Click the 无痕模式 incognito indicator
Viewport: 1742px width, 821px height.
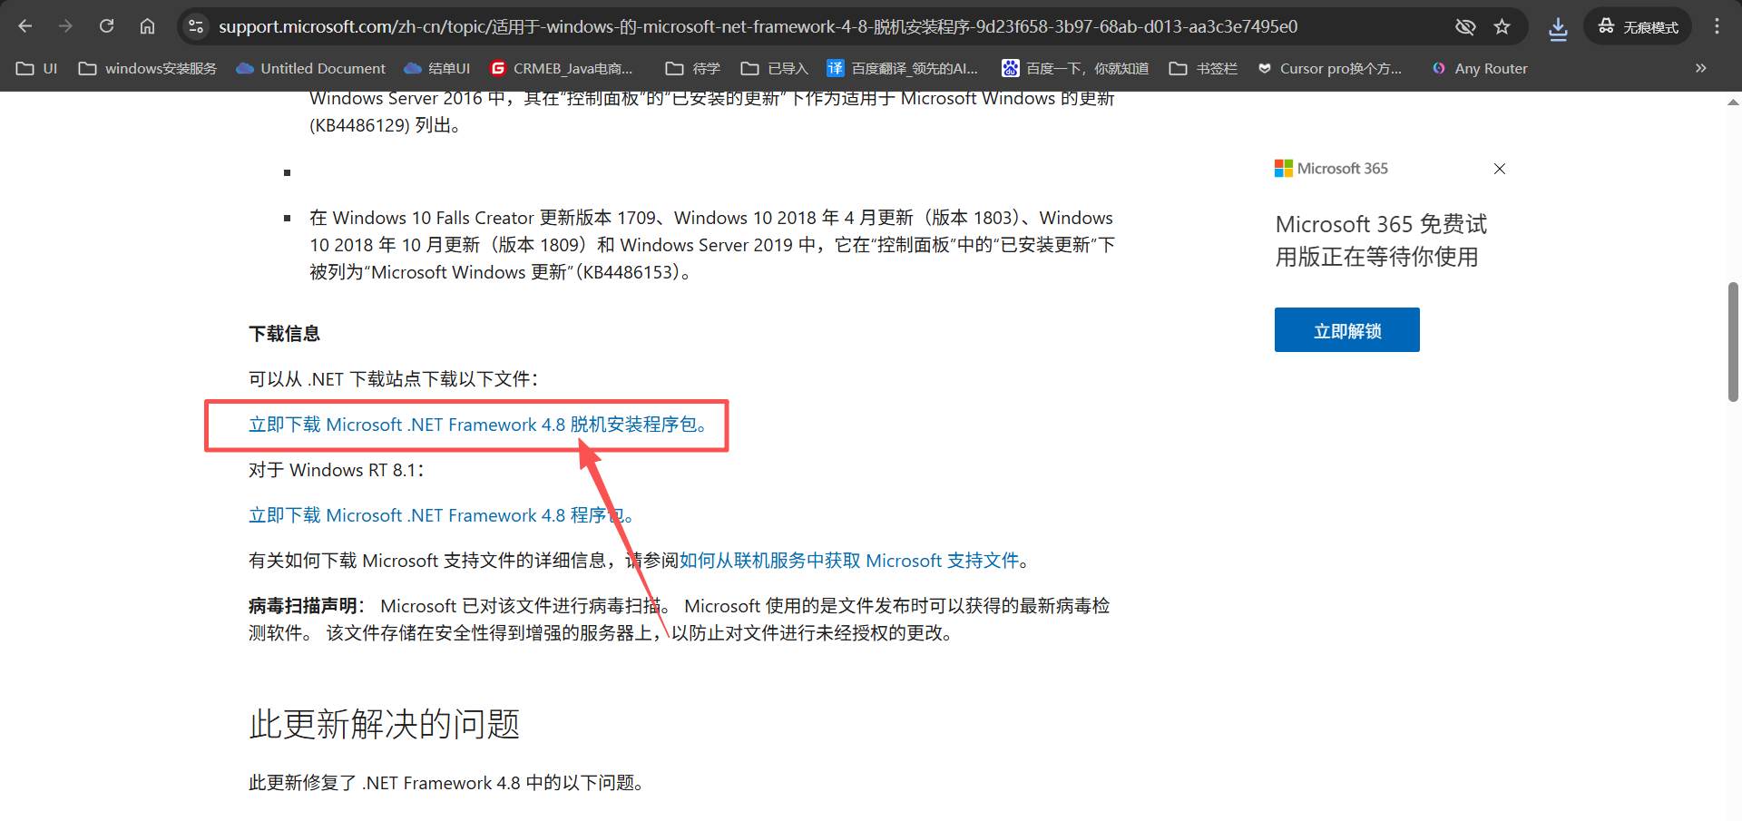(1638, 26)
